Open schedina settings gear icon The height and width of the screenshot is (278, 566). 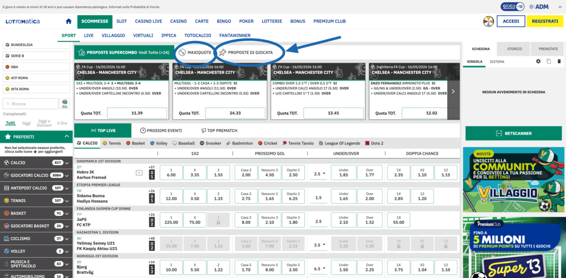(538, 61)
